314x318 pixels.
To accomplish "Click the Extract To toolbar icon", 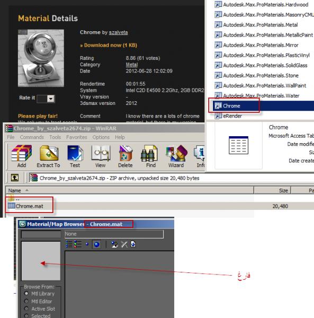I will [x=48, y=156].
